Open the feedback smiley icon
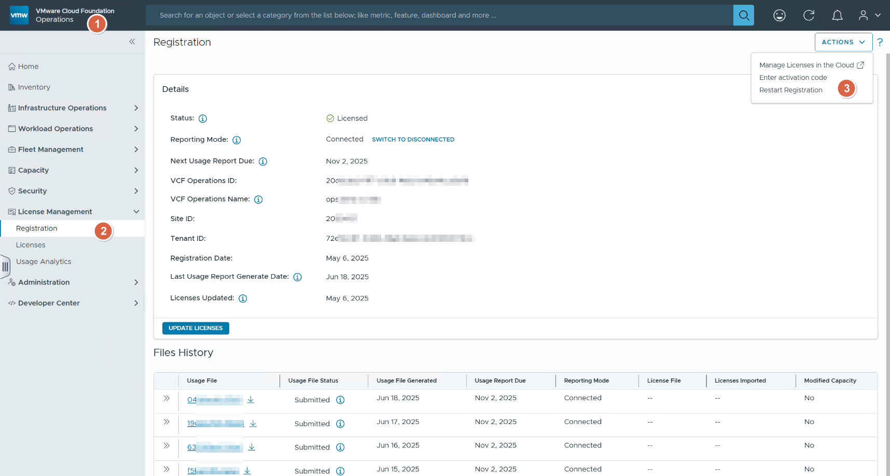Viewport: 890px width, 476px height. point(780,15)
